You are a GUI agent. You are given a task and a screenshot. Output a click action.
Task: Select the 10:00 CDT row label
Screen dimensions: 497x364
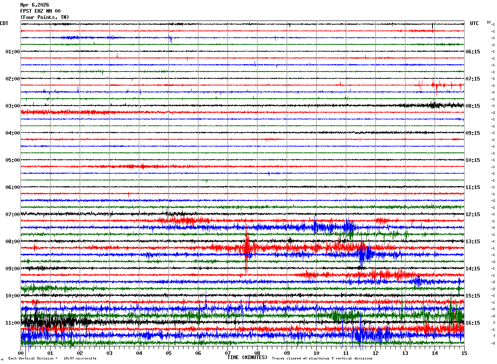(x=13, y=296)
